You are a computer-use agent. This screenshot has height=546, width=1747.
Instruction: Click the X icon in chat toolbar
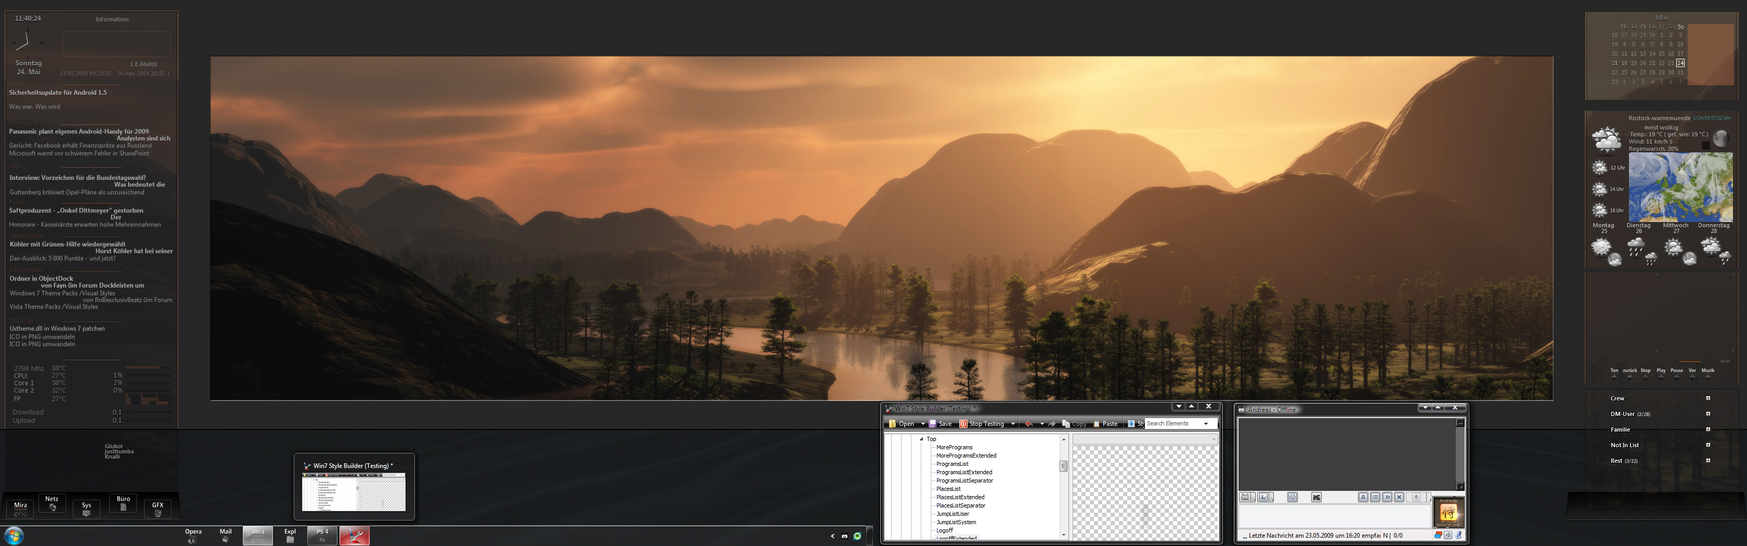(x=1399, y=497)
